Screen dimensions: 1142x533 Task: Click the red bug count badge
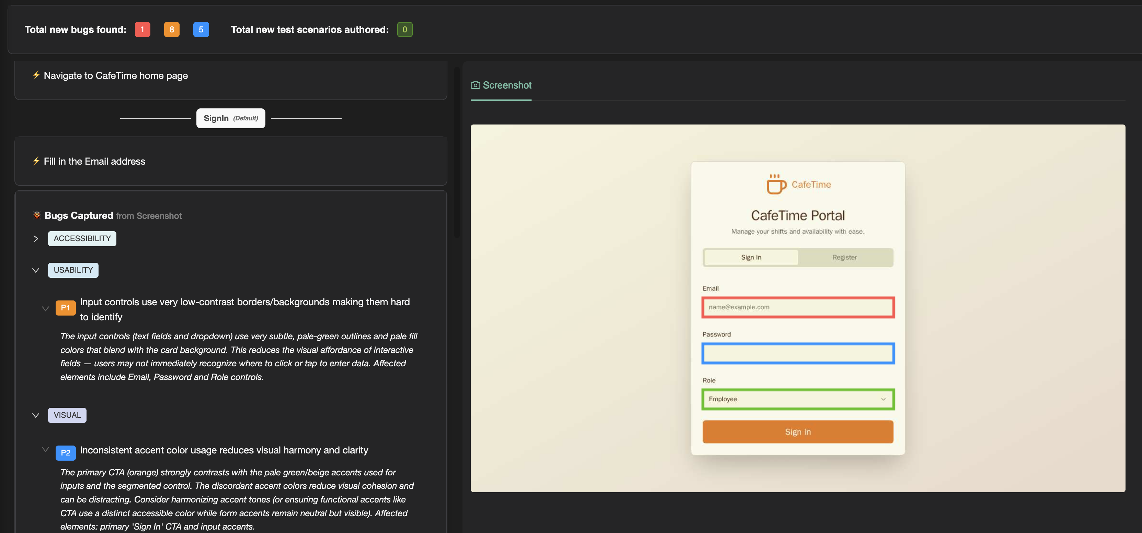[x=142, y=29]
